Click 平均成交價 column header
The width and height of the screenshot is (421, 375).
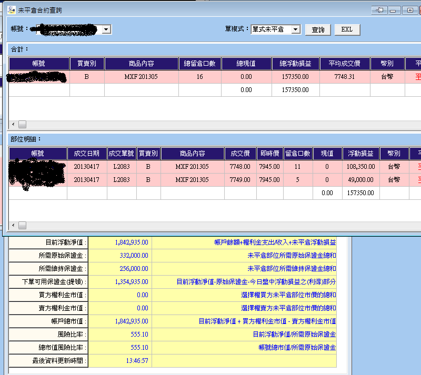[x=345, y=64]
